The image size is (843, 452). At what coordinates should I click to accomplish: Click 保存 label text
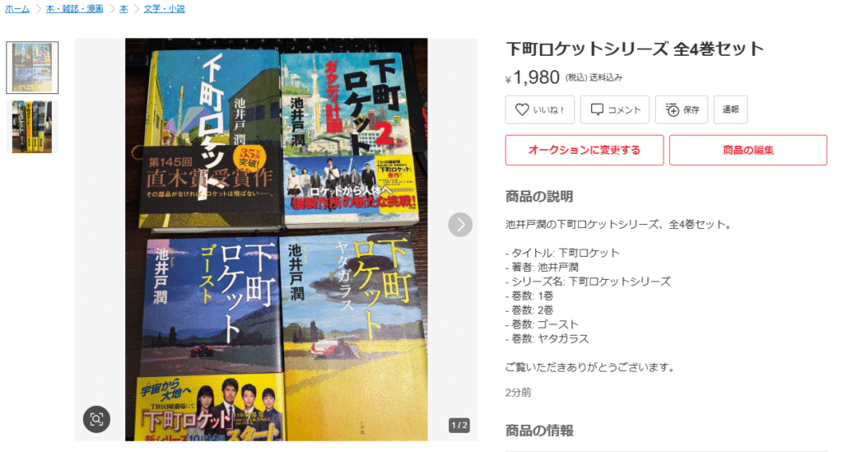[x=691, y=110]
